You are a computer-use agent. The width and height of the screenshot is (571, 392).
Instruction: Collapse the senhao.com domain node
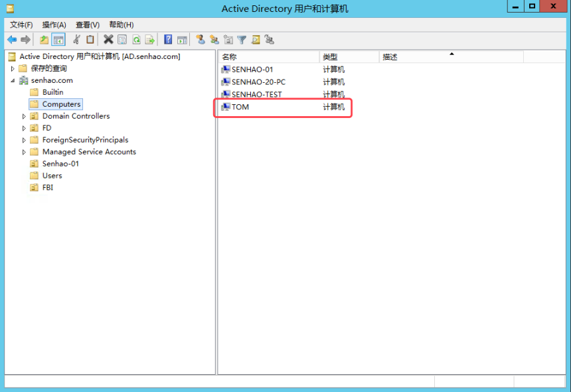[x=13, y=81]
